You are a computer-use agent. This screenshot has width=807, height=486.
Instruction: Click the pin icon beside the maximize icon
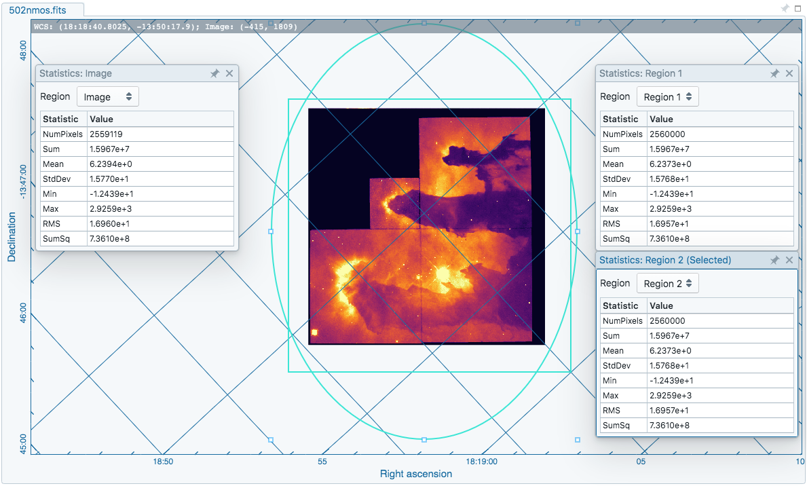(785, 8)
